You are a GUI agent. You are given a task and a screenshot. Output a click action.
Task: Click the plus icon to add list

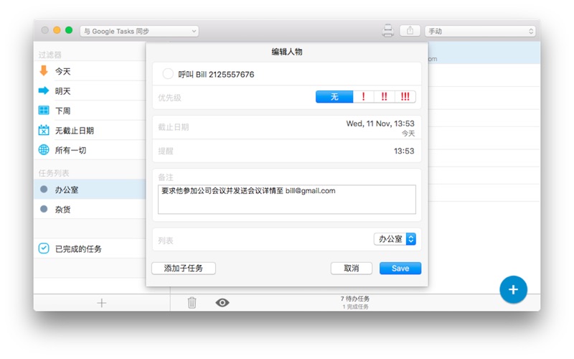(102, 303)
